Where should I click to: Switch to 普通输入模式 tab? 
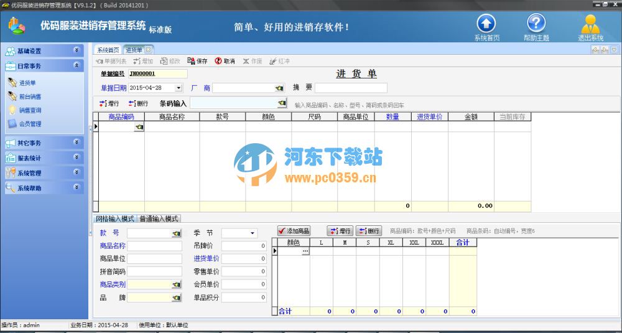(159, 218)
